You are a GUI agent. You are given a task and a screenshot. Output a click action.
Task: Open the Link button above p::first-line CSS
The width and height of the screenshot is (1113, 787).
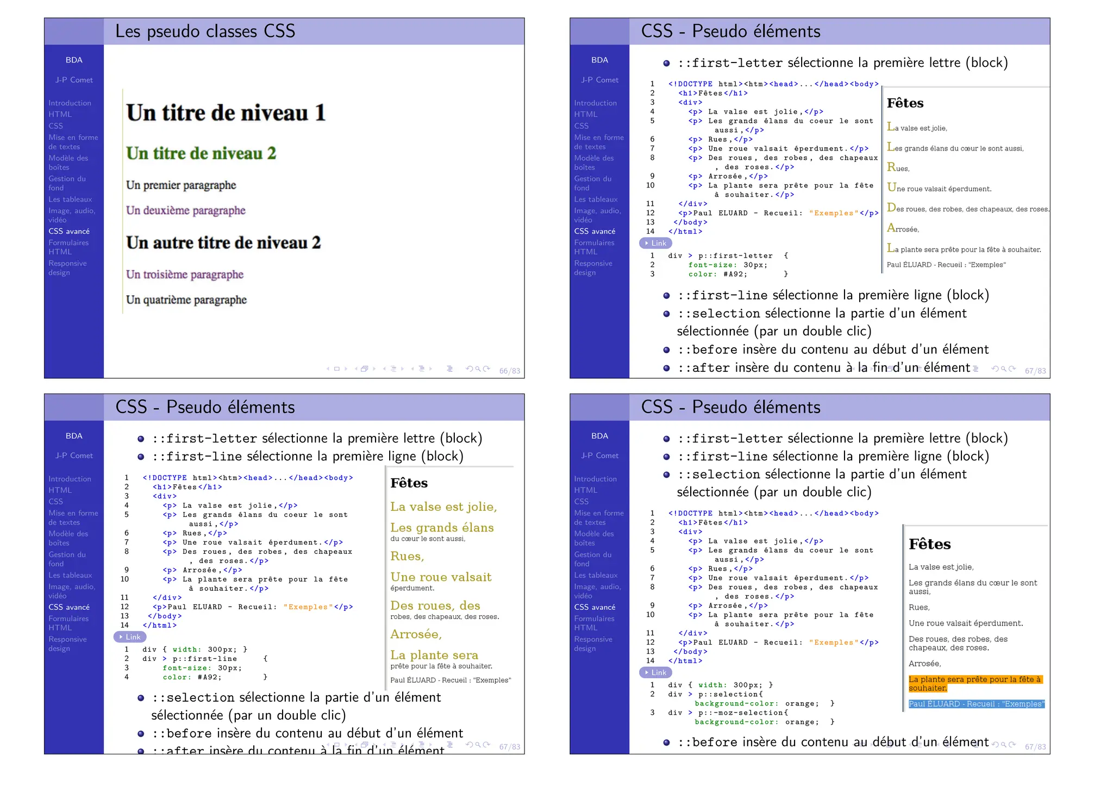(130, 637)
